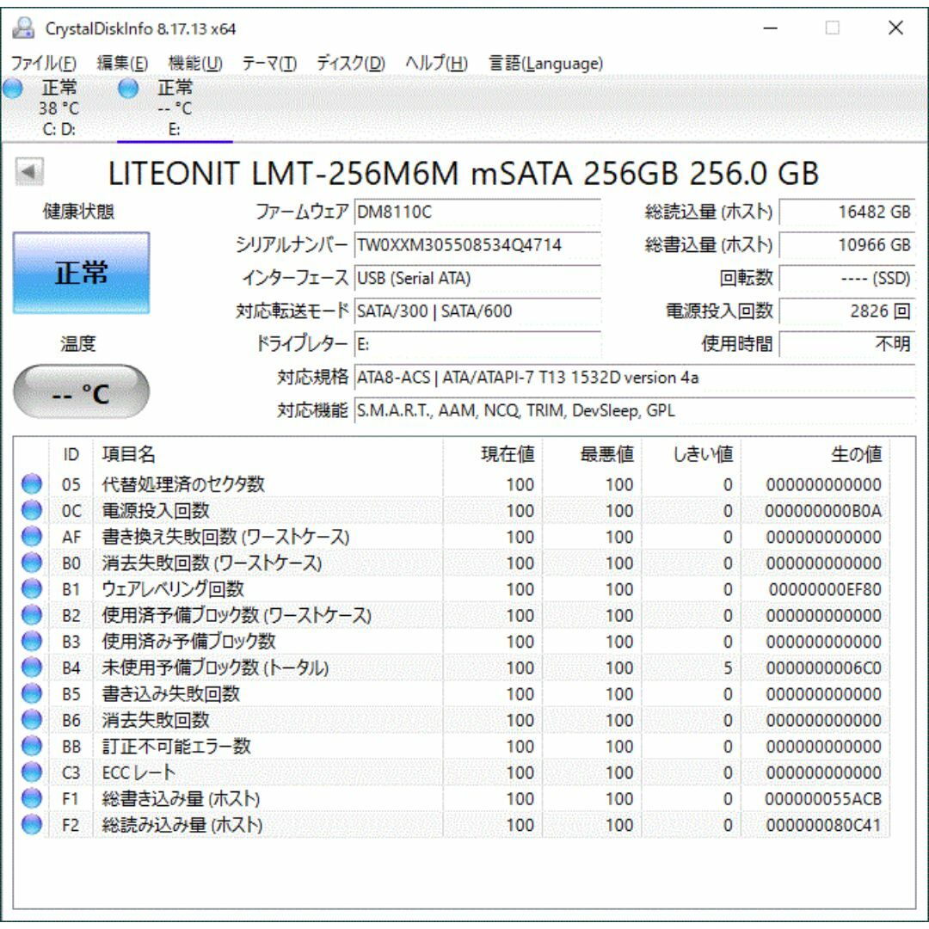Screen dimensions: 929x929
Task: Click raw value 00000000EF80
Action: pos(825,589)
